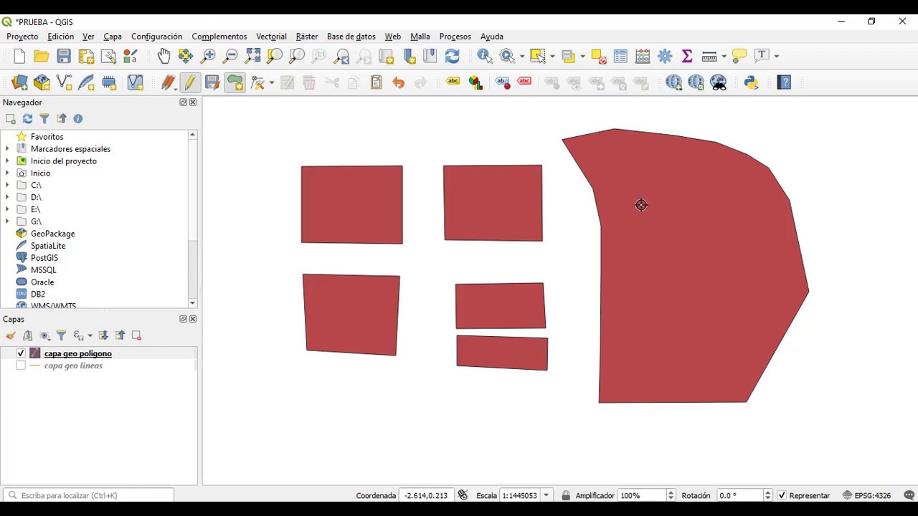Click the new shapefile layer icon
This screenshot has height=516, width=918.
pyautogui.click(x=64, y=83)
